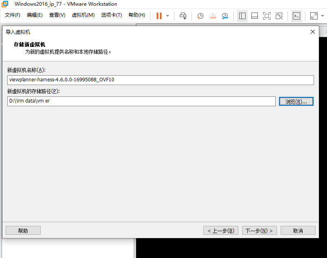Image resolution: width=327 pixels, height=258 pixels.
Task: Open the 文件(F) menu
Action: click(x=13, y=15)
